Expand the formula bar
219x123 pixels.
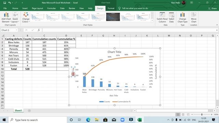coord(217,30)
